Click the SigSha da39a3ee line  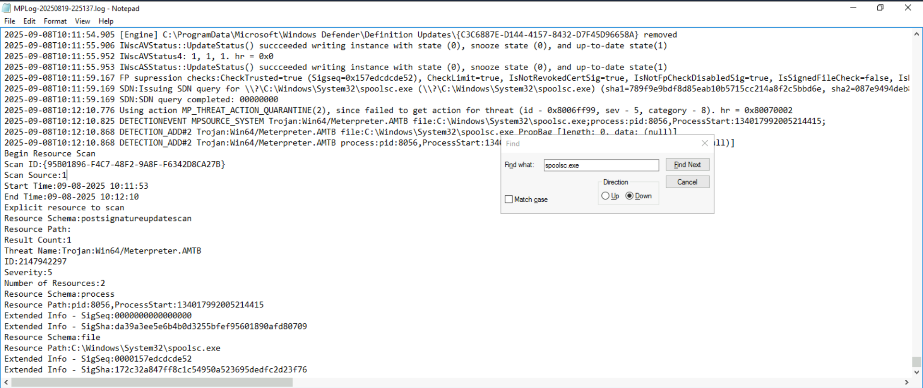click(x=156, y=327)
